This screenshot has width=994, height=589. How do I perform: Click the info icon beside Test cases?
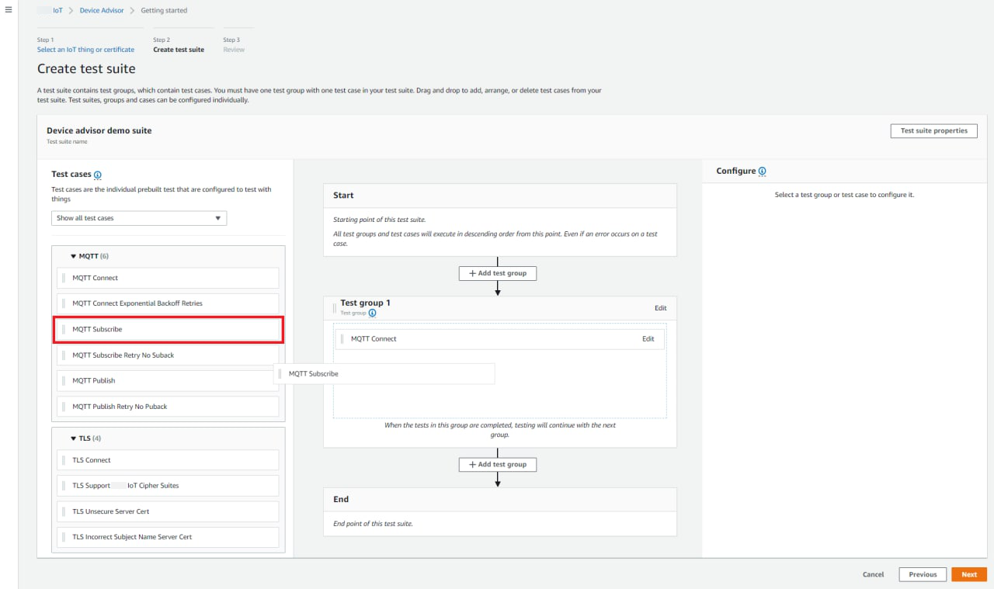point(98,175)
